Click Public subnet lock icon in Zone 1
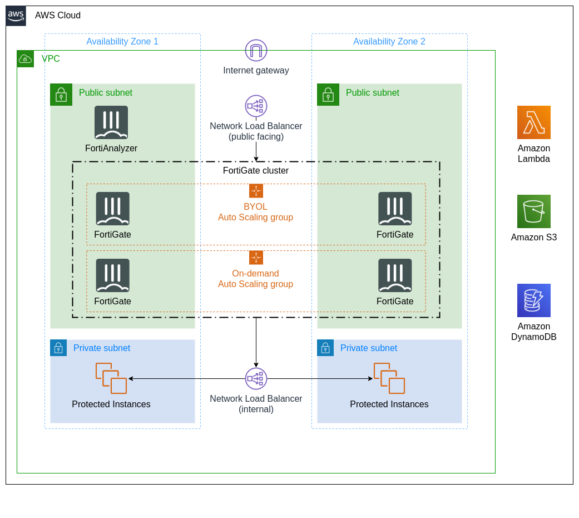This screenshot has height=518, width=579. [x=61, y=95]
